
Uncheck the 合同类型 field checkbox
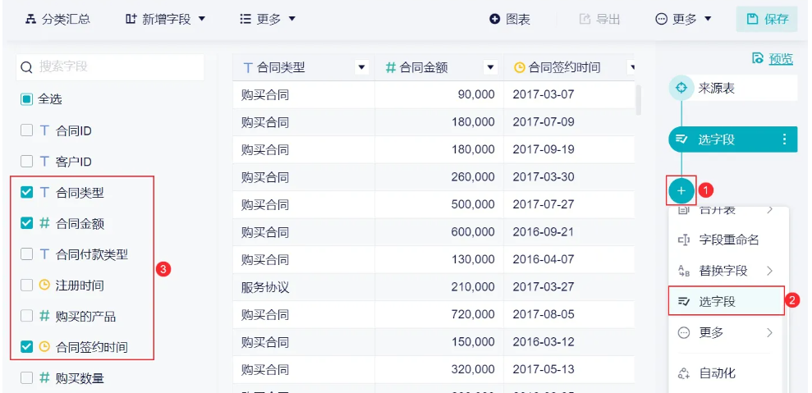pos(27,193)
